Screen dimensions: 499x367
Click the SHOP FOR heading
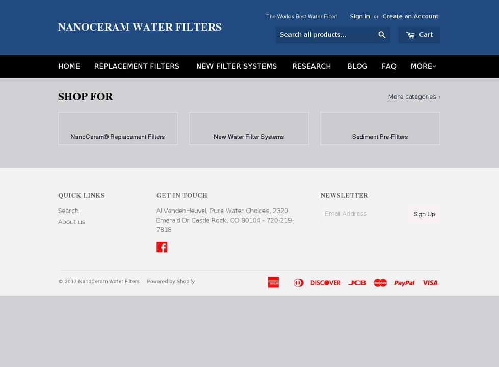pyautogui.click(x=85, y=97)
